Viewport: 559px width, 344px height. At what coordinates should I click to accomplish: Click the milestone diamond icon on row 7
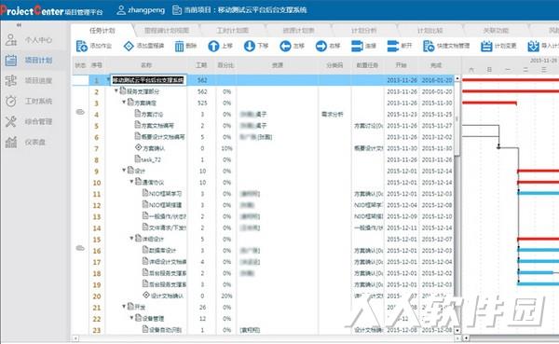pos(139,147)
